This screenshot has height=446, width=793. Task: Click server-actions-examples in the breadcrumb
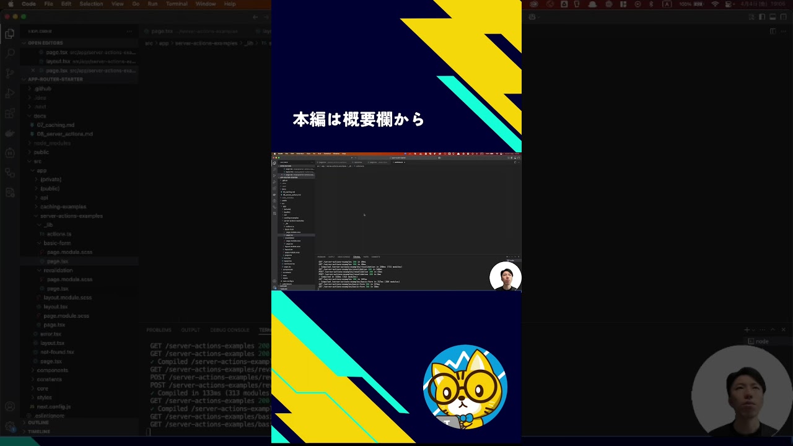click(x=206, y=43)
